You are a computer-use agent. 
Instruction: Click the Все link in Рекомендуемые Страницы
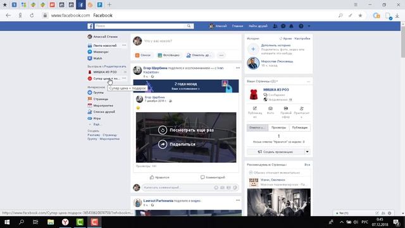(307, 165)
